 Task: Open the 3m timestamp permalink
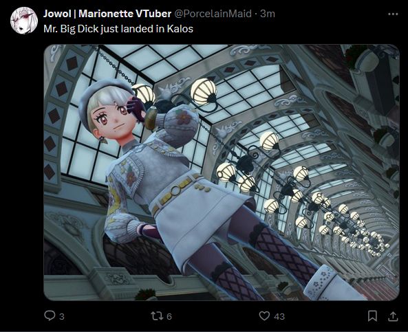point(268,14)
